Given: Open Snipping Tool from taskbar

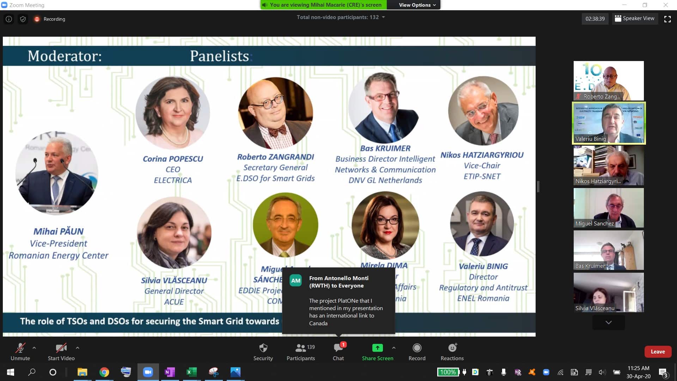Looking at the screenshot, I should click(213, 372).
